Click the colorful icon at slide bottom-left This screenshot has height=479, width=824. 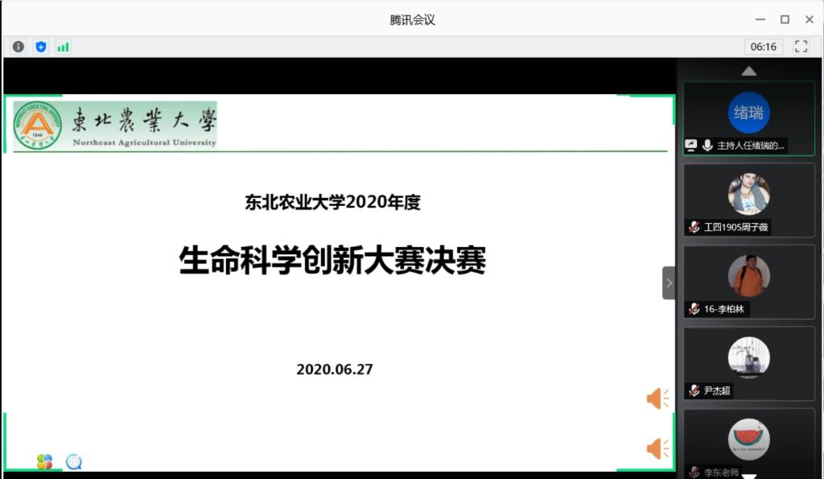point(44,461)
